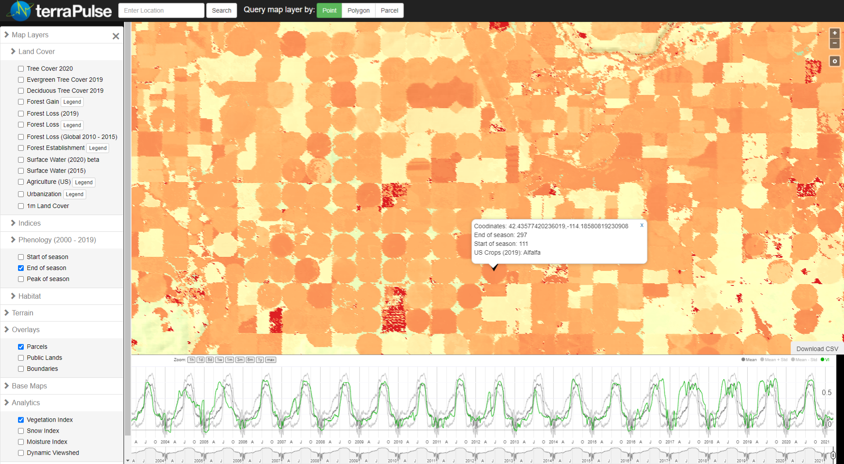Select Point query mode
Image resolution: width=844 pixels, height=464 pixels.
[329, 11]
